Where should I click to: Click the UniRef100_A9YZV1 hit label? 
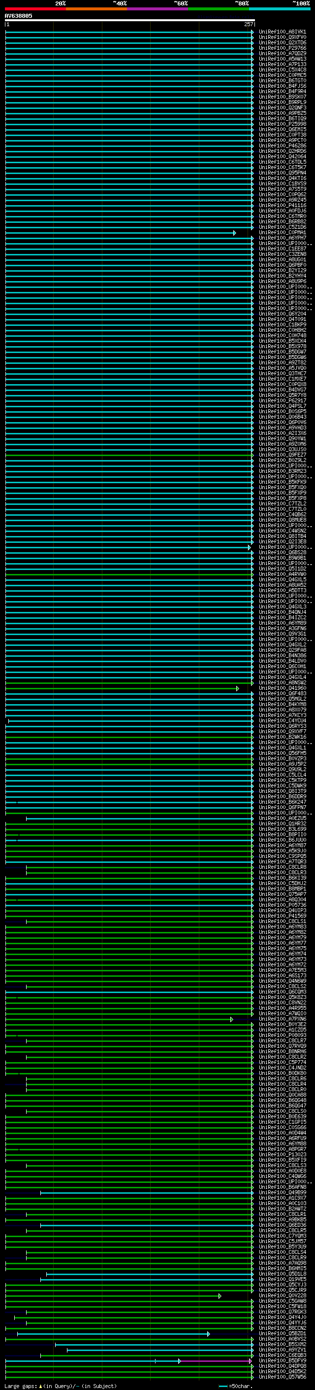coord(282,1350)
